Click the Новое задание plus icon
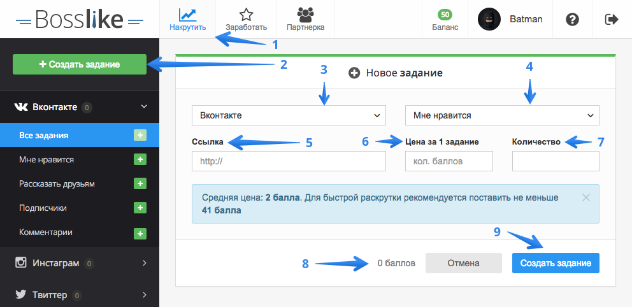Image resolution: width=632 pixels, height=307 pixels. (354, 73)
